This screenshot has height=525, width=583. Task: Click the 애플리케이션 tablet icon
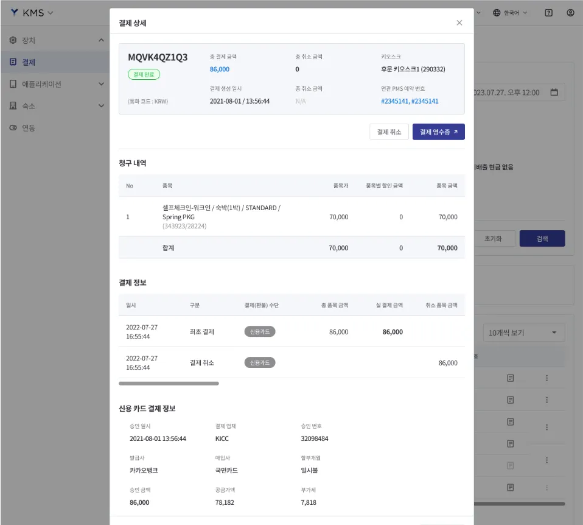pos(13,84)
